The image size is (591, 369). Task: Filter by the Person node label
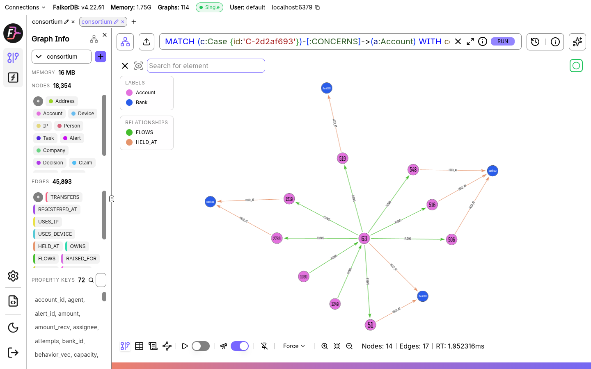point(69,126)
